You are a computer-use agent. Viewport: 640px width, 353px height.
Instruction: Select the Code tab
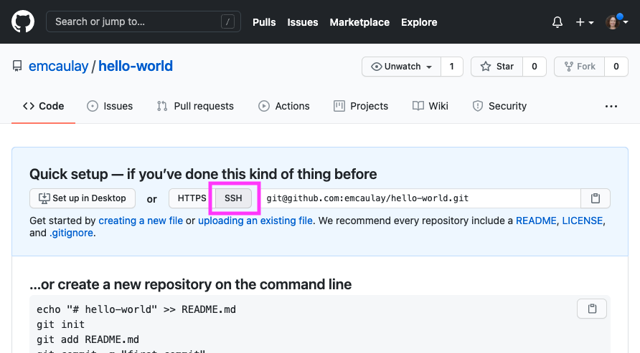(x=43, y=106)
